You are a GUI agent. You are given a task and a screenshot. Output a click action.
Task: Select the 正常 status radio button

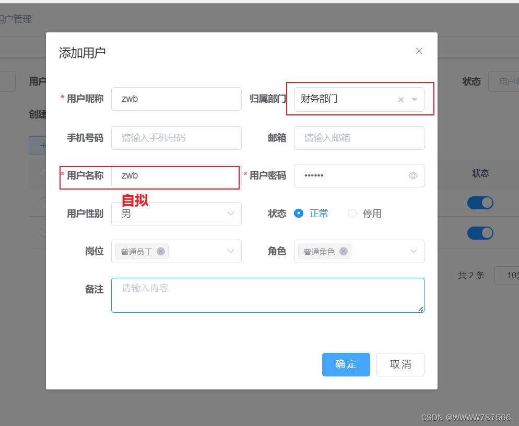[298, 213]
